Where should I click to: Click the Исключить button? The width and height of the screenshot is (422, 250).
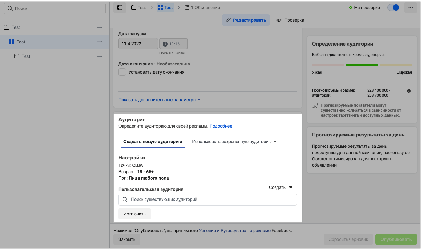pyautogui.click(x=134, y=214)
